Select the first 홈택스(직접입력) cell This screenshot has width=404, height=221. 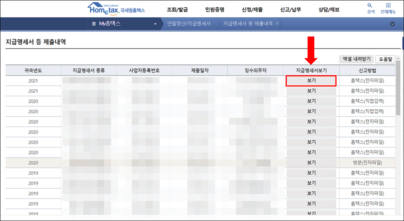pos(367,101)
